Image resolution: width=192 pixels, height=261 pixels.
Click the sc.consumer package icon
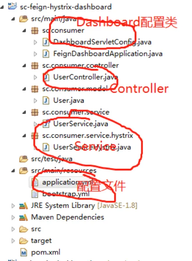click(35, 31)
